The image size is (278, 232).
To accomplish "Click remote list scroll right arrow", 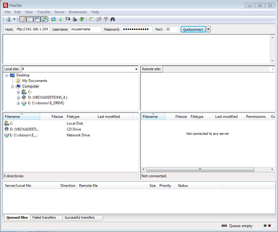I will tap(272, 169).
